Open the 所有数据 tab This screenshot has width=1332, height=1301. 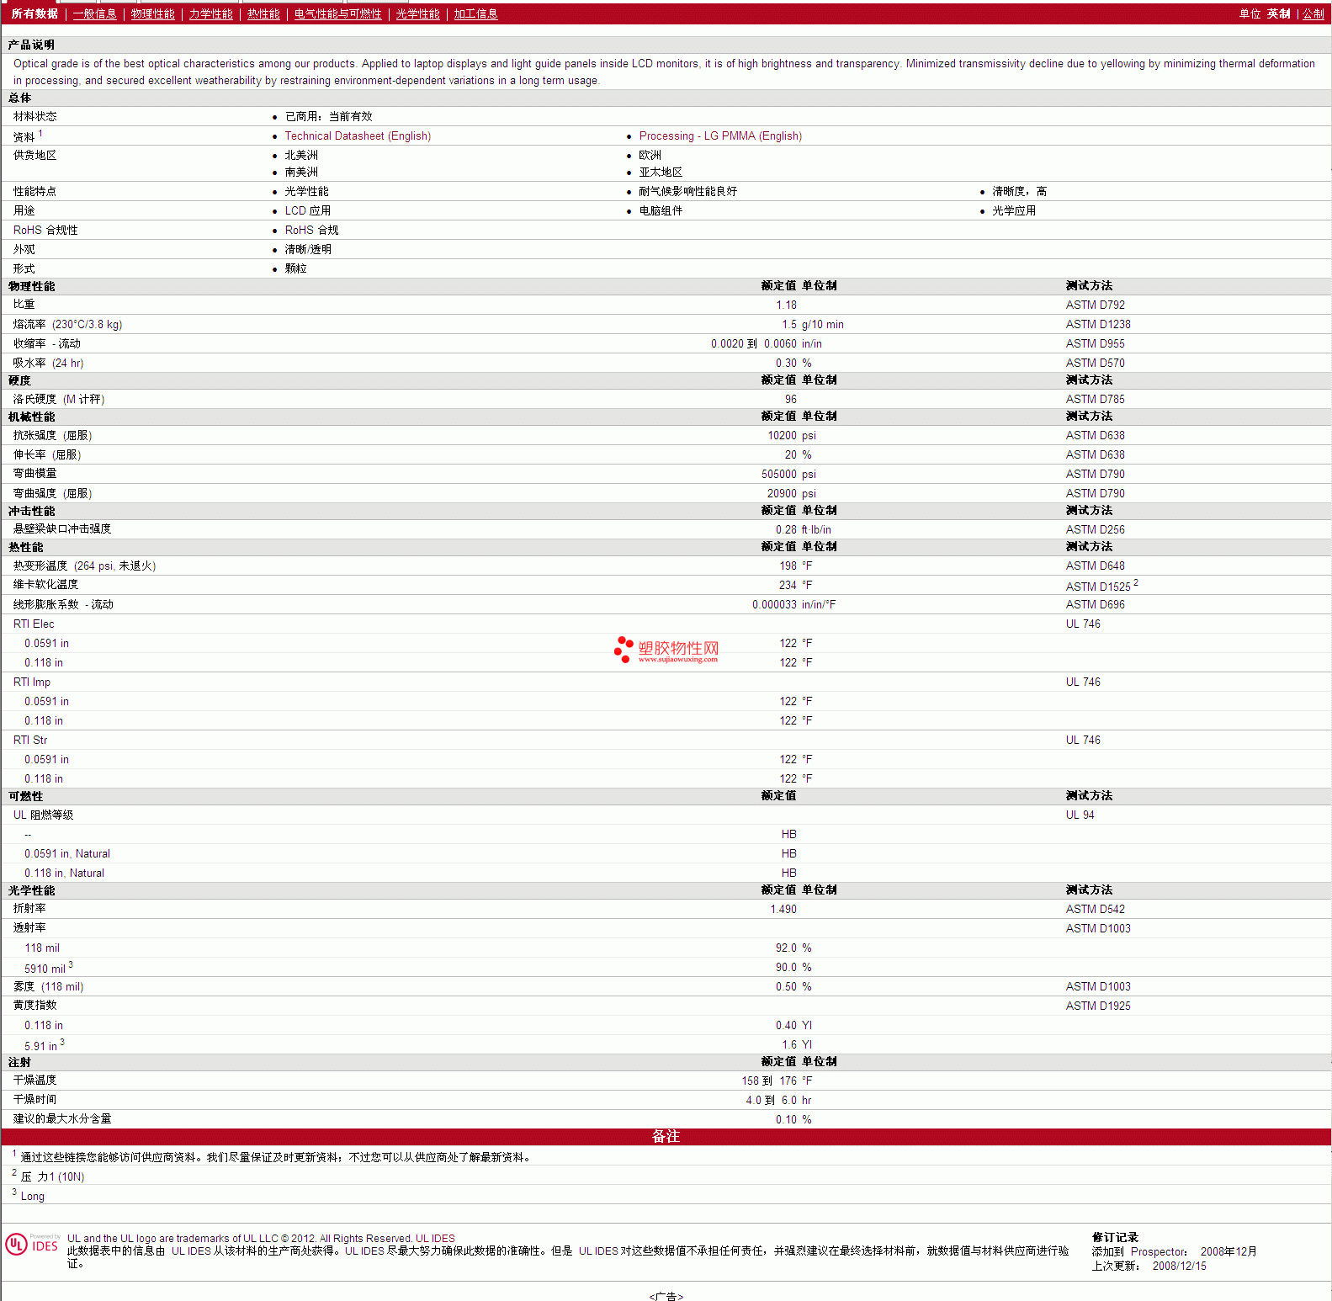(x=34, y=14)
